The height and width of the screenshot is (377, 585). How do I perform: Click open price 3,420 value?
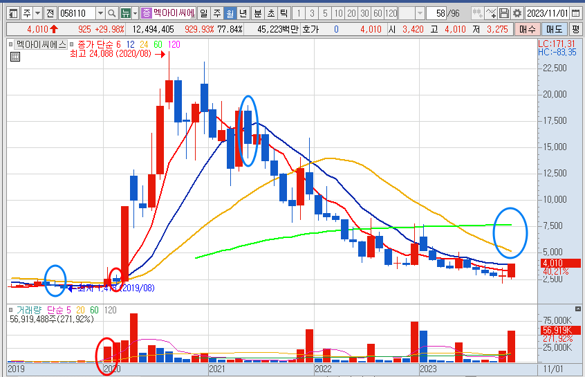(413, 29)
